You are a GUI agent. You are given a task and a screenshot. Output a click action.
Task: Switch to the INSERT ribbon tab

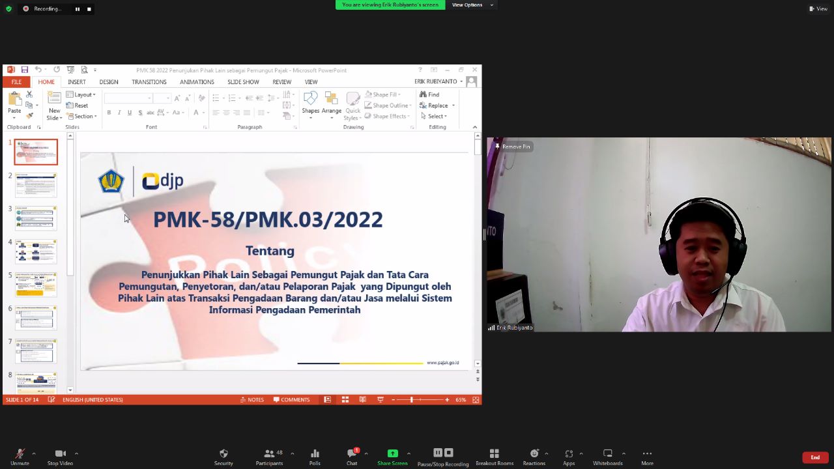click(76, 82)
